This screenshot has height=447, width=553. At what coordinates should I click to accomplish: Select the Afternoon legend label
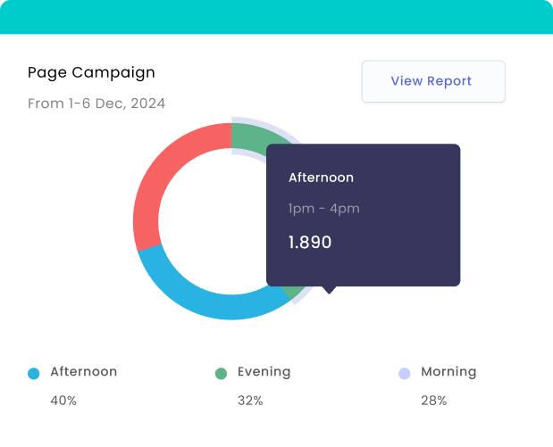tap(84, 372)
